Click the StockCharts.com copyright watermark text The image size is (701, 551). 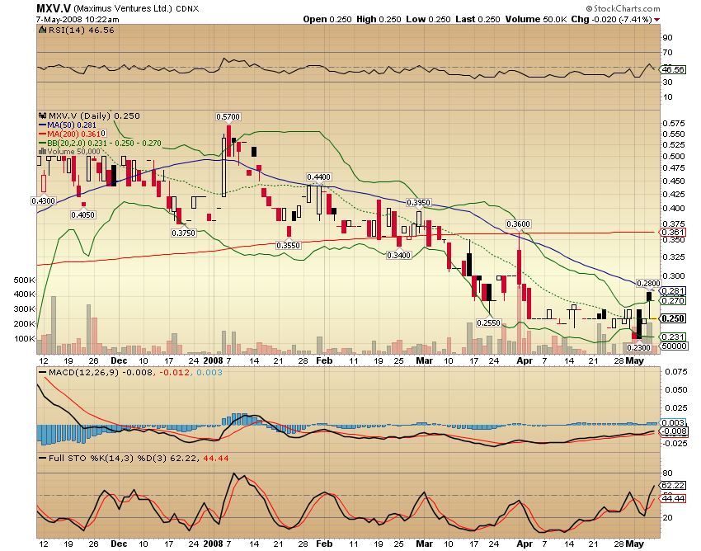click(623, 8)
